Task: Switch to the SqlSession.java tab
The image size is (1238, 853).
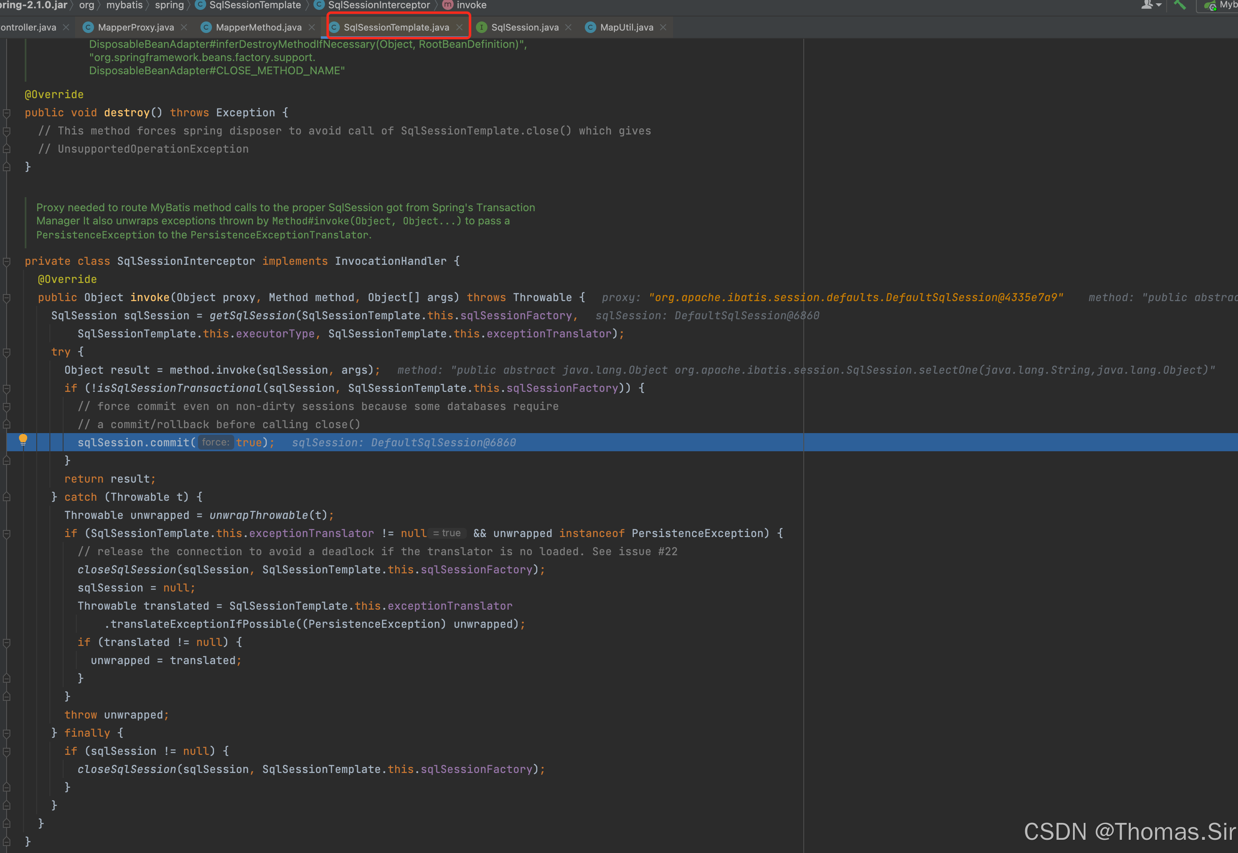Action: click(525, 27)
